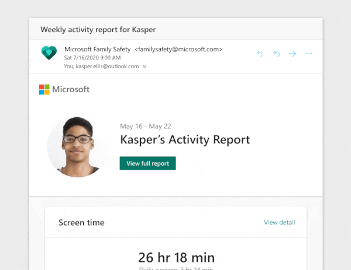Click the 26 hr 18 min total
The height and width of the screenshot is (270, 351).
point(177,258)
